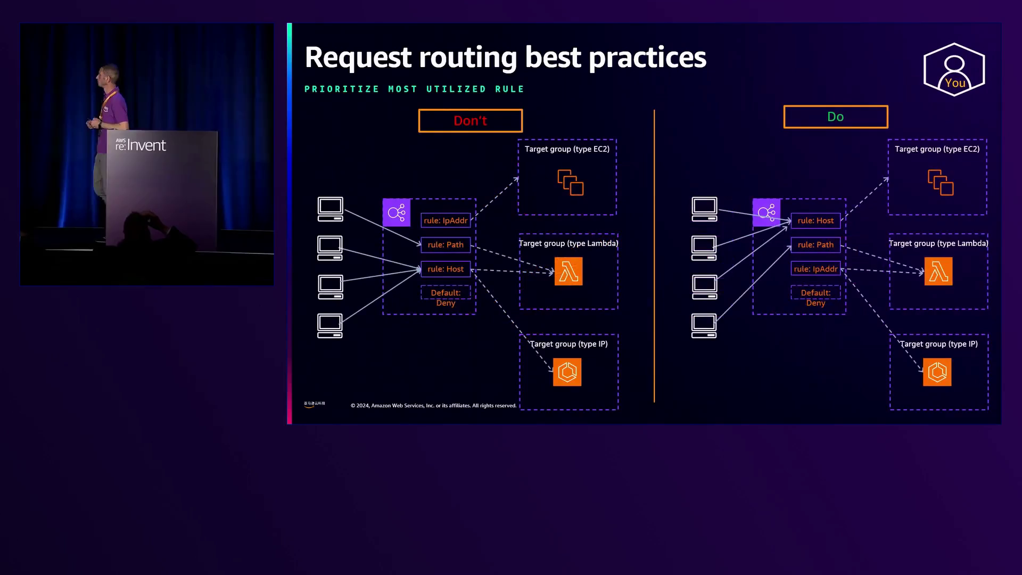Click the load balancer icon under Don't

coord(396,213)
